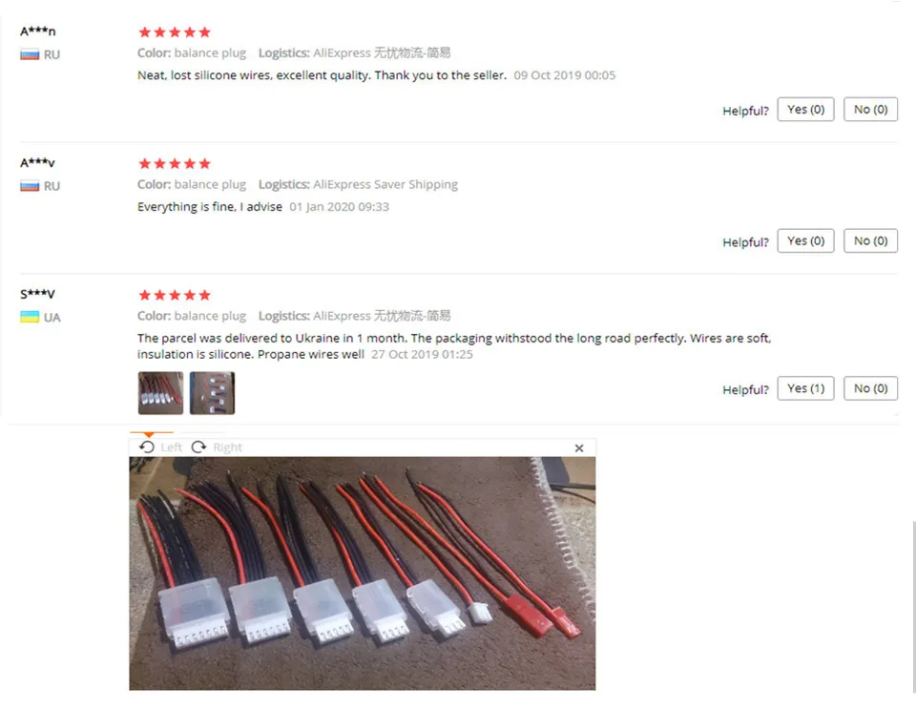Open second review photo thumbnail
Image resolution: width=916 pixels, height=709 pixels.
(x=212, y=393)
